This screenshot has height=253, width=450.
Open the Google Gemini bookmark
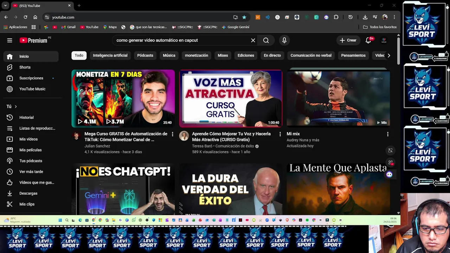coord(235,27)
